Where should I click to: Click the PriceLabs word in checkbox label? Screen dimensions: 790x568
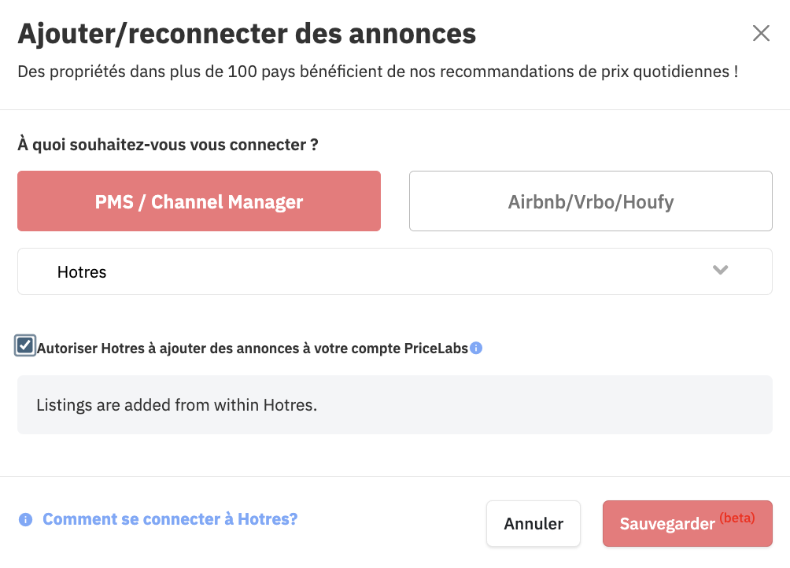[x=436, y=349]
